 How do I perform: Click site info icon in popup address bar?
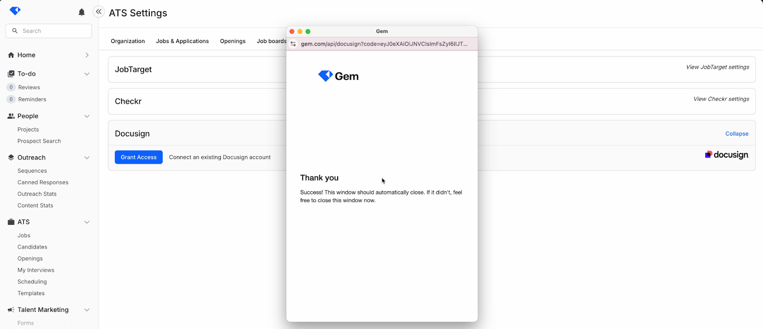pyautogui.click(x=293, y=44)
